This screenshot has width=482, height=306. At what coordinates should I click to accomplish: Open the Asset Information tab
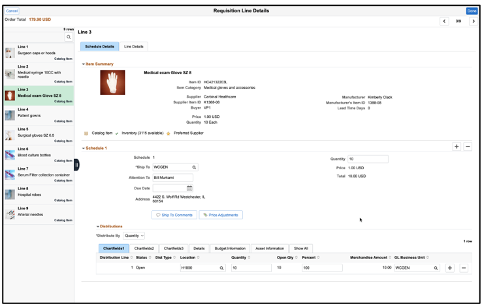click(270, 249)
